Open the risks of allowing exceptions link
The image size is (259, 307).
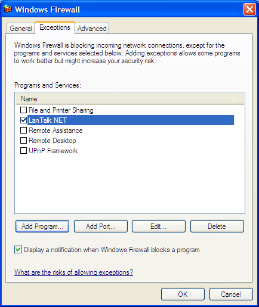pos(73,272)
